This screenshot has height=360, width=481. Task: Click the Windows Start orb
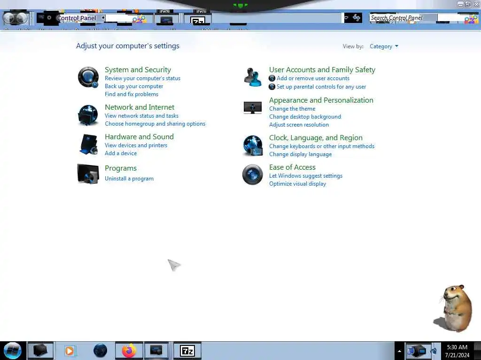(x=13, y=351)
